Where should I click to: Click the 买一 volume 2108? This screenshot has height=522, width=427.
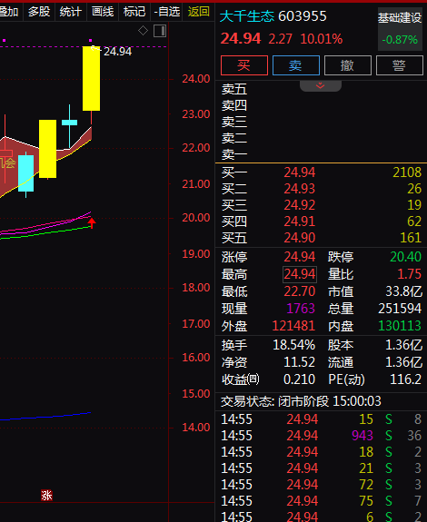click(x=407, y=172)
